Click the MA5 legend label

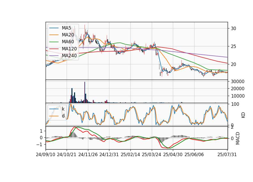[x=66, y=28]
